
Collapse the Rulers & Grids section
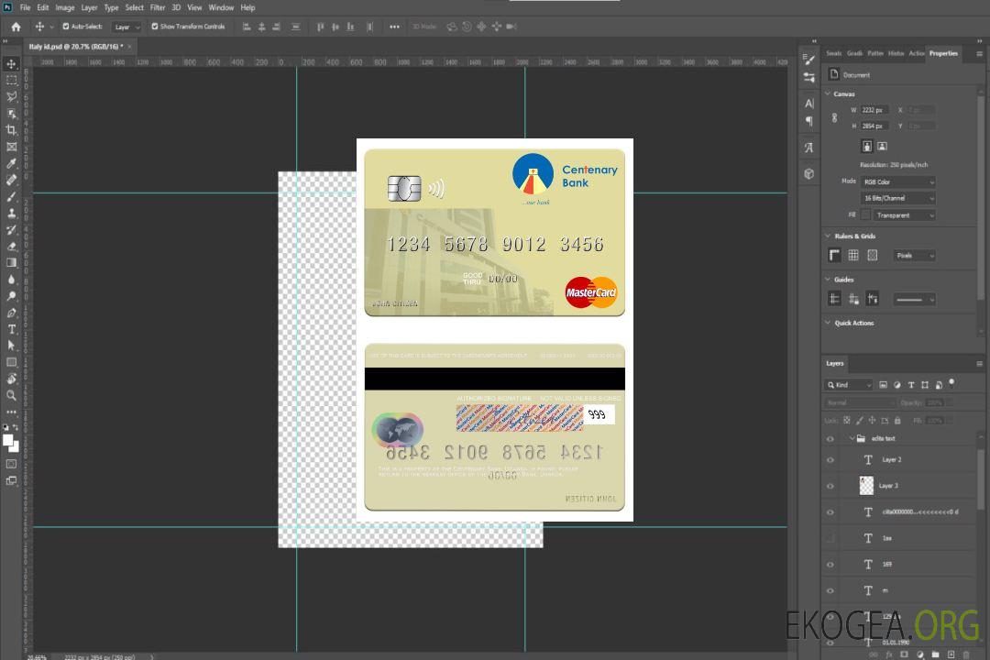click(828, 236)
